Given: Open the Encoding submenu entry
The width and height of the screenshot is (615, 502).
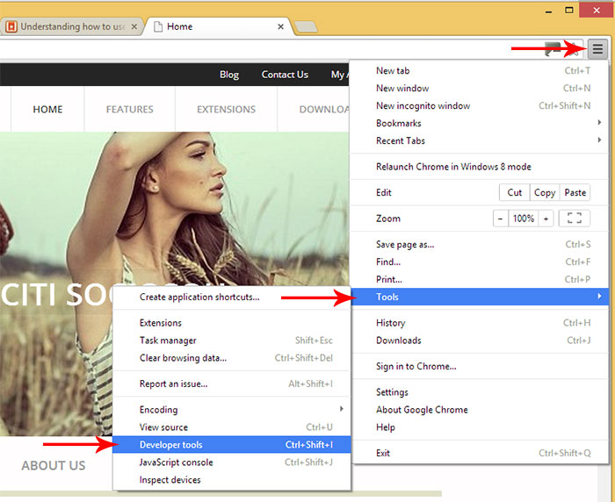Looking at the screenshot, I should 232,410.
